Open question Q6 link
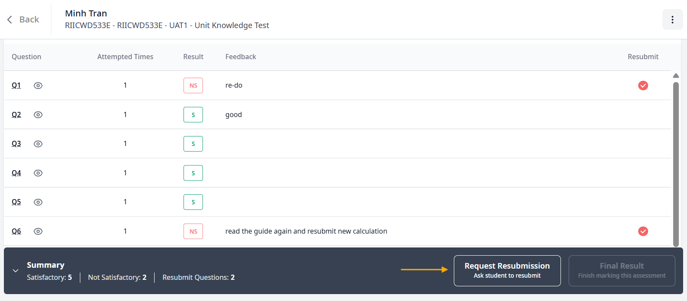 16,231
